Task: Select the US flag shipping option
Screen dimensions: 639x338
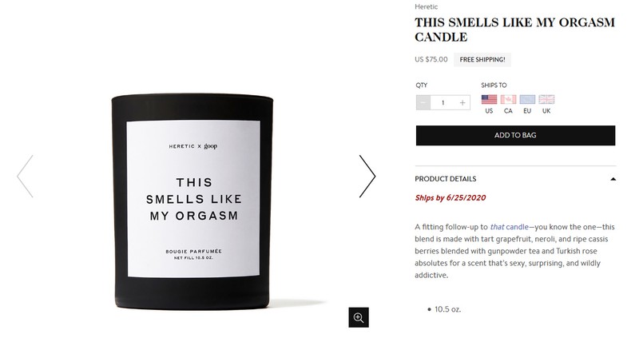Action: [489, 100]
